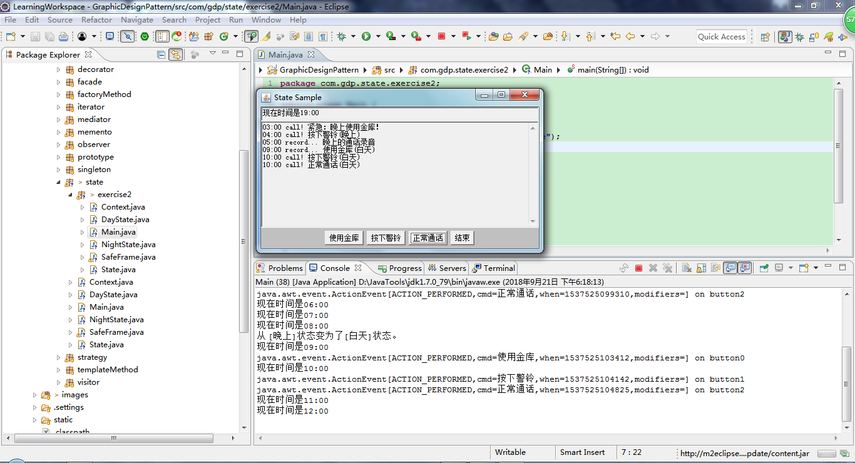Toggle Show Console When Standard Out Changes
Viewport: 855px width, 463px height.
click(x=730, y=268)
